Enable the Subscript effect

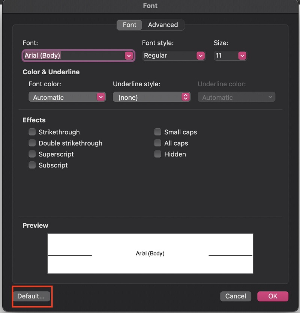(x=32, y=165)
